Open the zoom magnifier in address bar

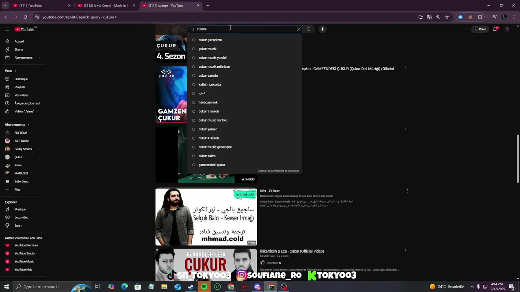click(x=438, y=17)
